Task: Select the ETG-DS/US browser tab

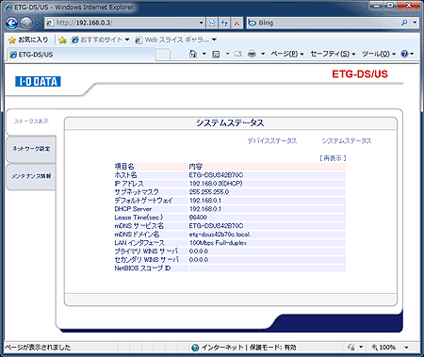Action: point(82,55)
